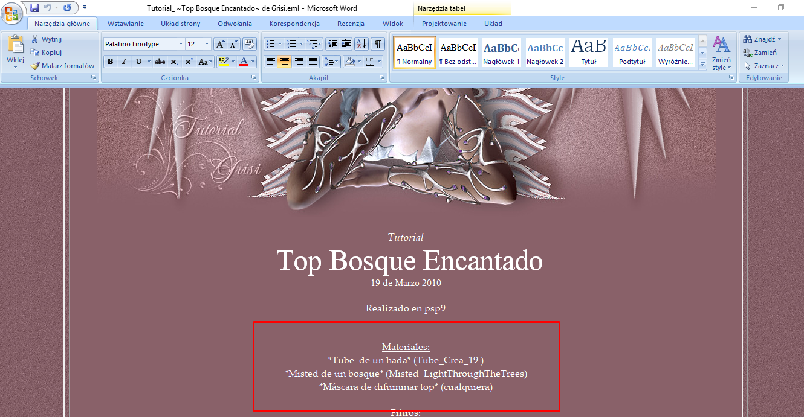The height and width of the screenshot is (417, 804).
Task: Open the font size 12 dropdown
Action: [207, 44]
